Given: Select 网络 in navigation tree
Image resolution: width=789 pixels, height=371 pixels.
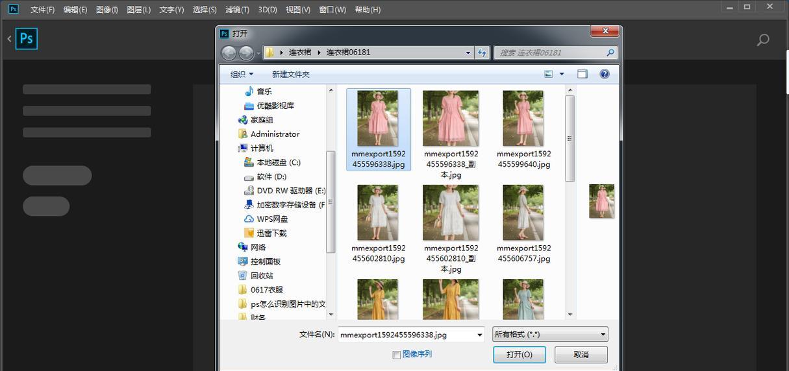Looking at the screenshot, I should [x=258, y=247].
